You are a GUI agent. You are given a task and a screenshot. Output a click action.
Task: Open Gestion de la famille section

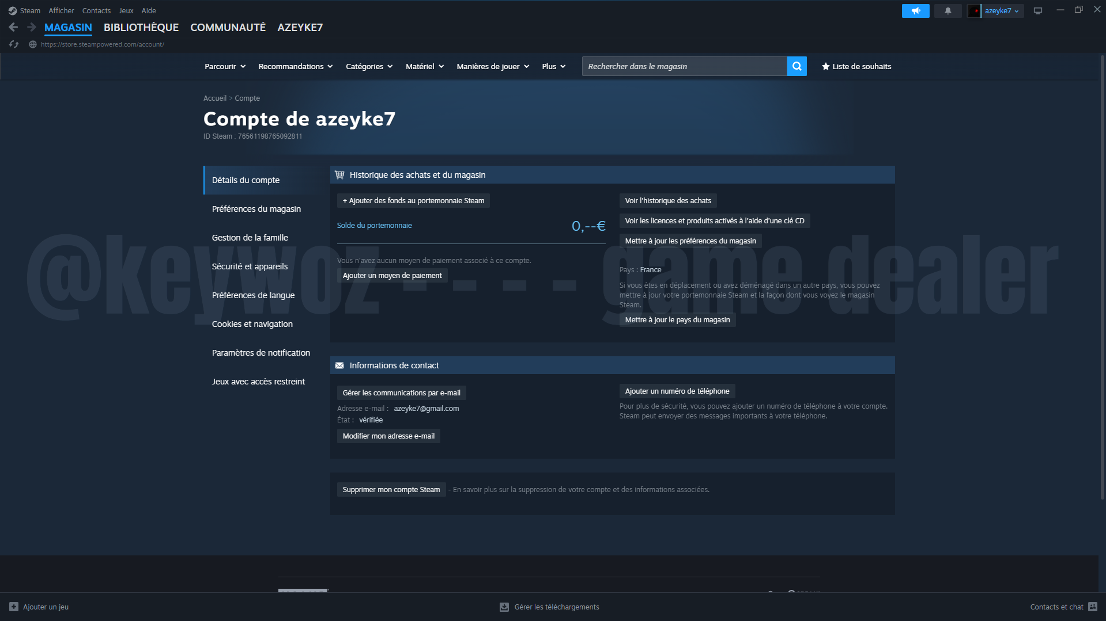250,238
